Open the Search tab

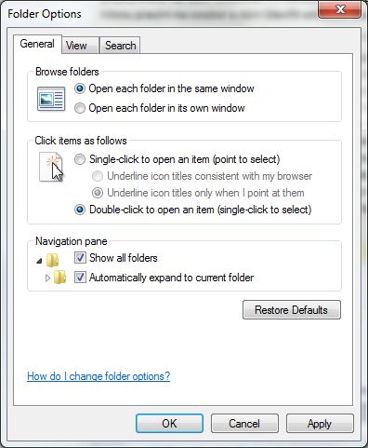[x=120, y=46]
